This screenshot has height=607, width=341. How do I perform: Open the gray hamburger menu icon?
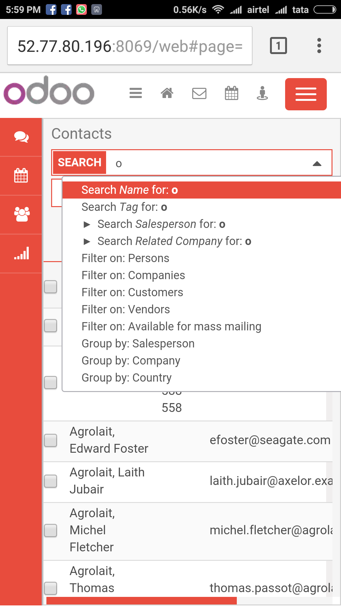pyautogui.click(x=135, y=93)
